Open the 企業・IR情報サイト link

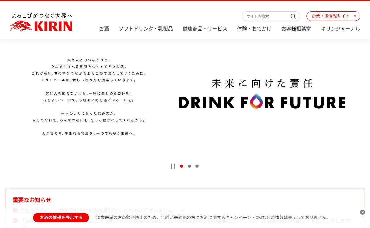tap(333, 16)
